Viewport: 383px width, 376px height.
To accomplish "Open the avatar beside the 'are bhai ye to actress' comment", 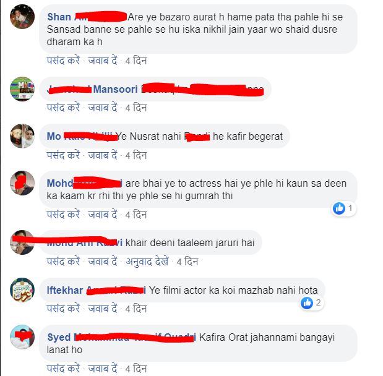I will click(22, 183).
